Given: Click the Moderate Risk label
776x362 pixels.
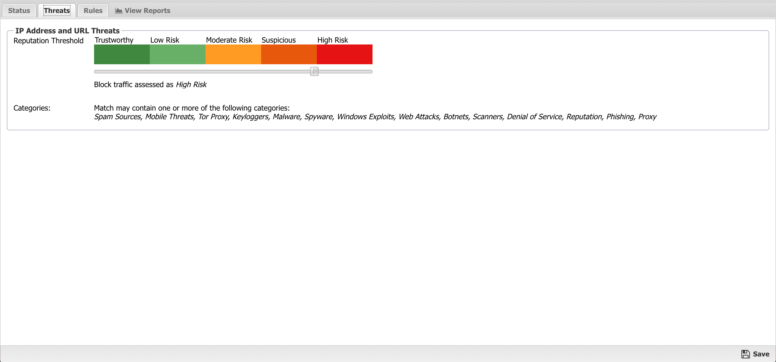Looking at the screenshot, I should (x=229, y=40).
